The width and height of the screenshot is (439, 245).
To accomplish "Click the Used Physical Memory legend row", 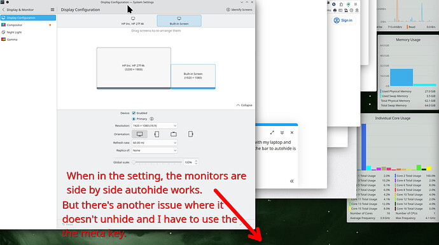I will 408,91.
